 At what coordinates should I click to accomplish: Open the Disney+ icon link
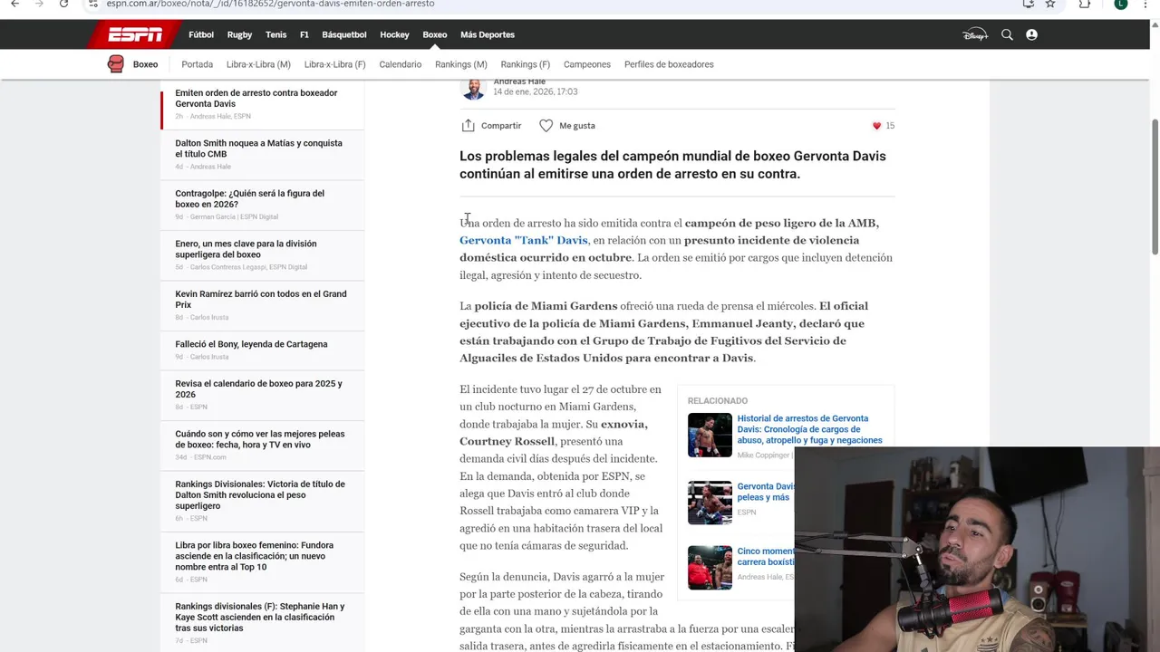(975, 34)
